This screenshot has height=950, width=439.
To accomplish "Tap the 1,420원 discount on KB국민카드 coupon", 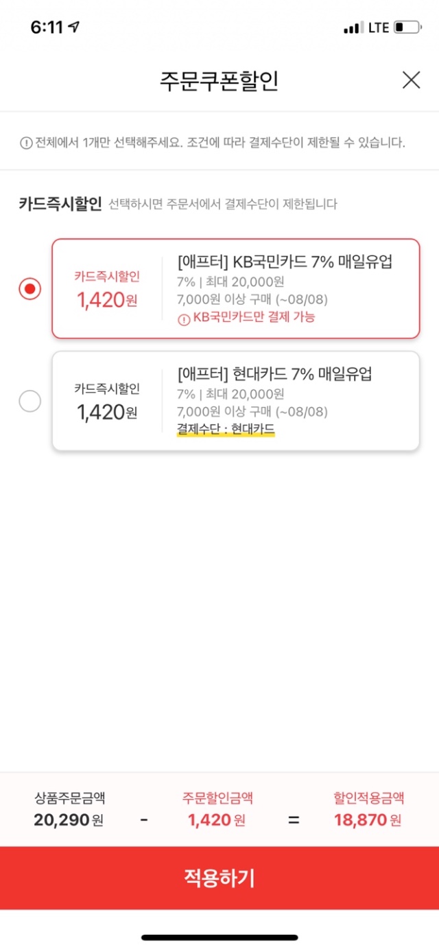I will 107,299.
